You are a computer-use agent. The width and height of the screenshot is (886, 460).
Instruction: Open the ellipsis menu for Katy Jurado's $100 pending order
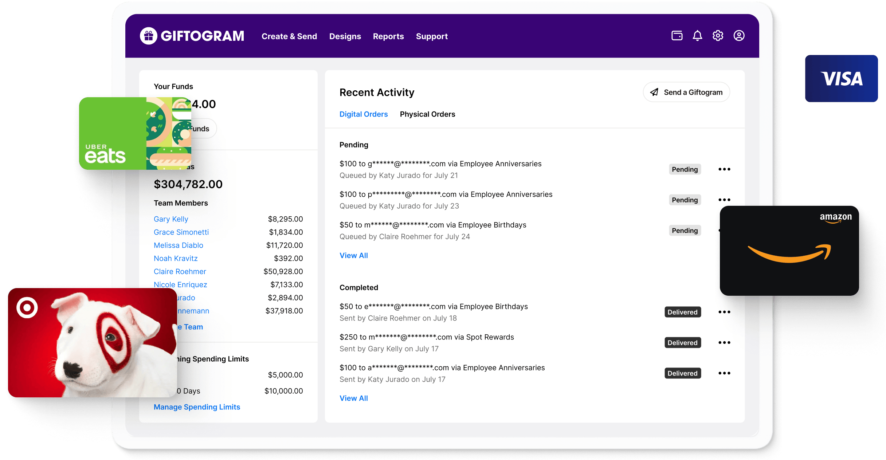coord(724,169)
